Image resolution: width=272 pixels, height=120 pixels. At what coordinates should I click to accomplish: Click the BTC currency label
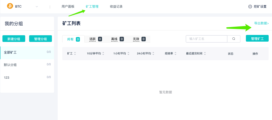[x=18, y=7]
